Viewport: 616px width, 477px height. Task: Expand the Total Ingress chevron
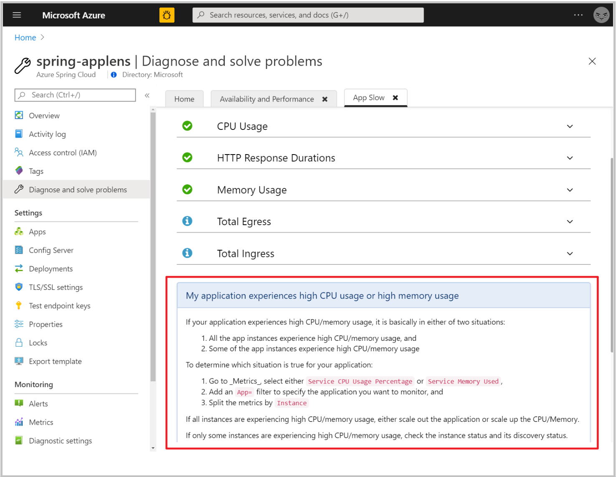pyautogui.click(x=570, y=254)
